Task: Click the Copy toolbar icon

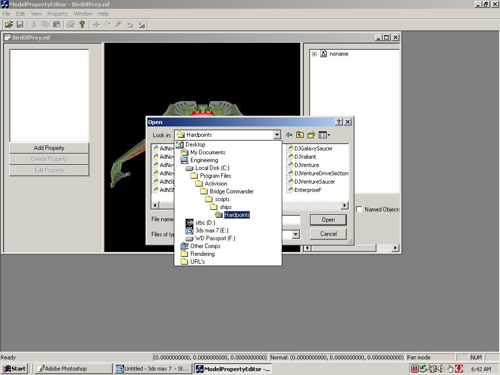Action: tap(45, 24)
